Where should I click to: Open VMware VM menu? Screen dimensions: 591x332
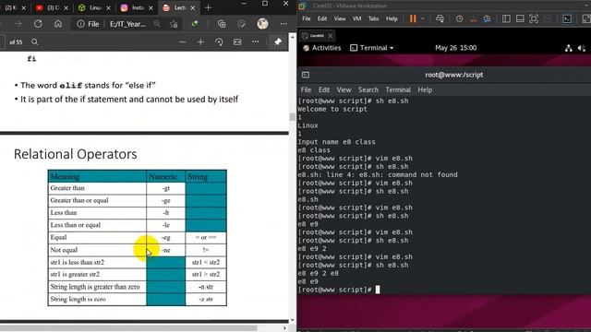coord(356,18)
